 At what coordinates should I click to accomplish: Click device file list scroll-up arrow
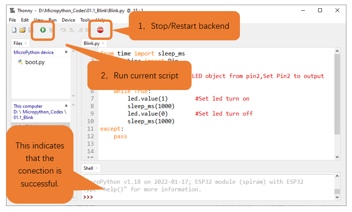point(73,51)
